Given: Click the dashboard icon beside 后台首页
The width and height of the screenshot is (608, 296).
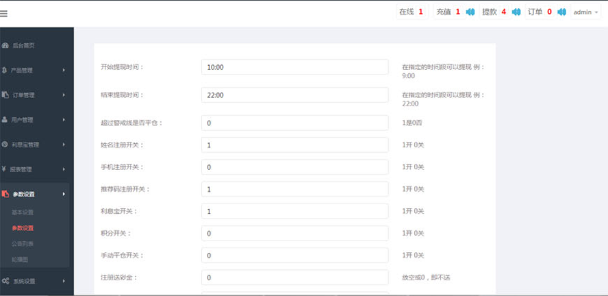Looking at the screenshot, I should [5, 45].
